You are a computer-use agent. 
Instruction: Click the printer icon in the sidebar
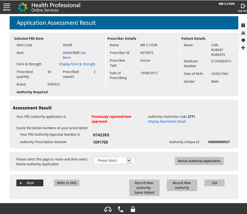coord(243,33)
